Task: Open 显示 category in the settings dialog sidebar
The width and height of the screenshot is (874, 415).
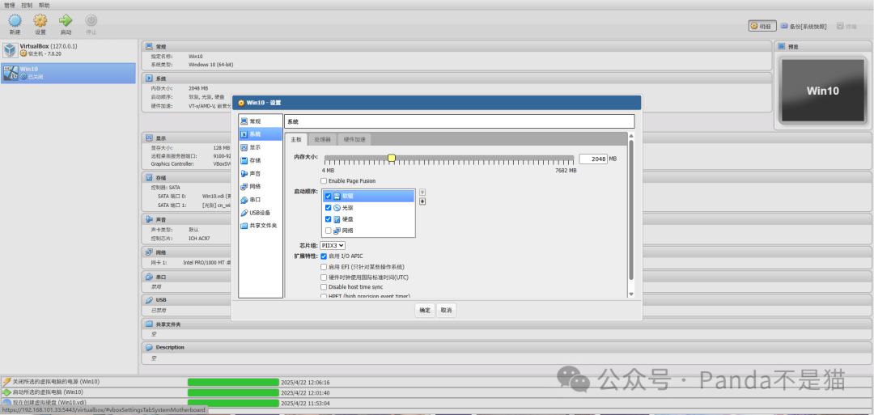Action: coord(261,147)
